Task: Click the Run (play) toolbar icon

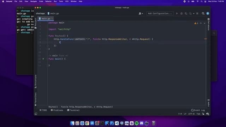Action: 177,13
